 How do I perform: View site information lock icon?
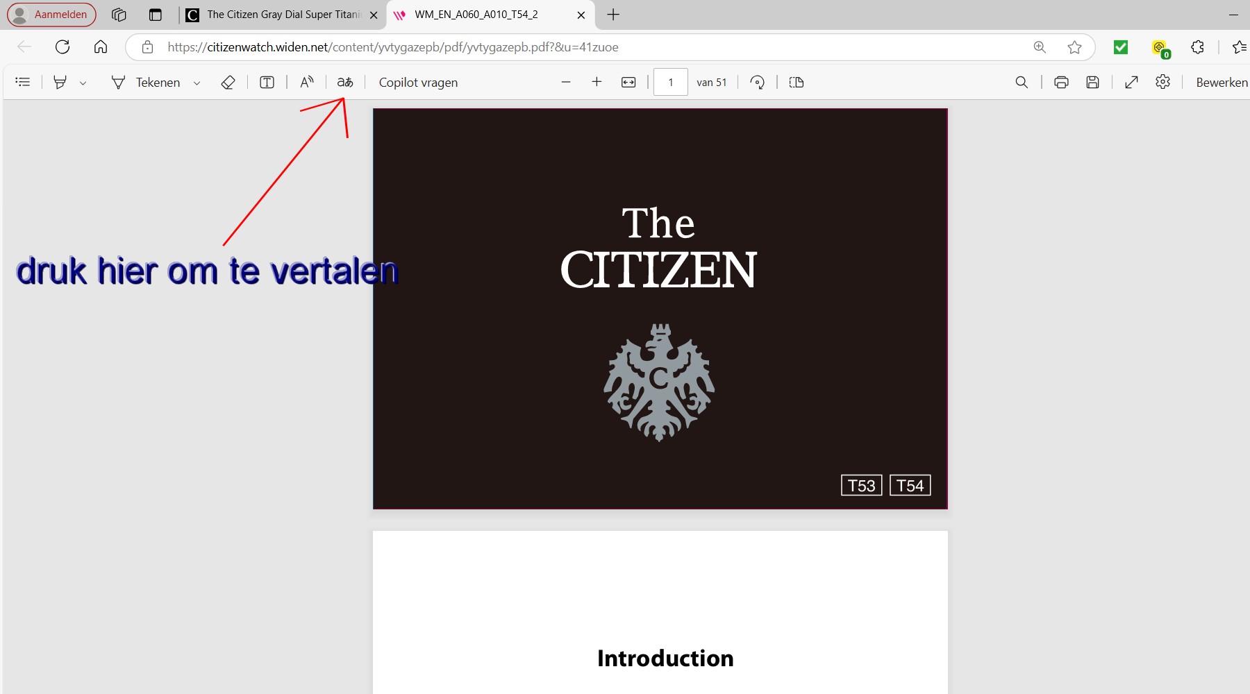point(147,47)
